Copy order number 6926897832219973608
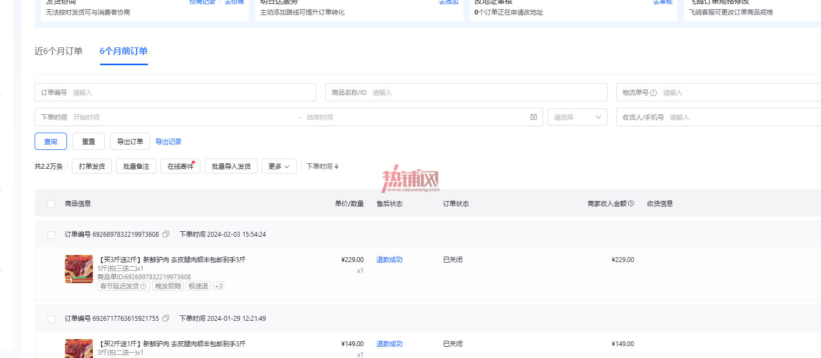Screen dimensions: 821x358 pos(166,234)
